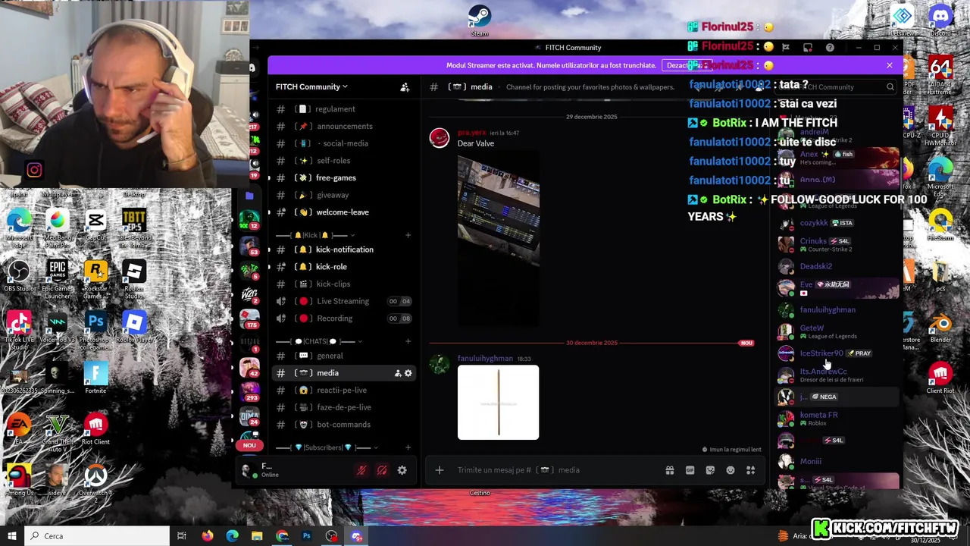
Task: Click fanuluihyghman's username in the chat
Action: 485,358
